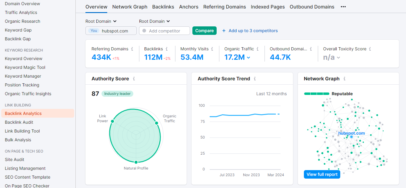Open the Indexed Pages tab
The image size is (406, 188).
pyautogui.click(x=268, y=7)
